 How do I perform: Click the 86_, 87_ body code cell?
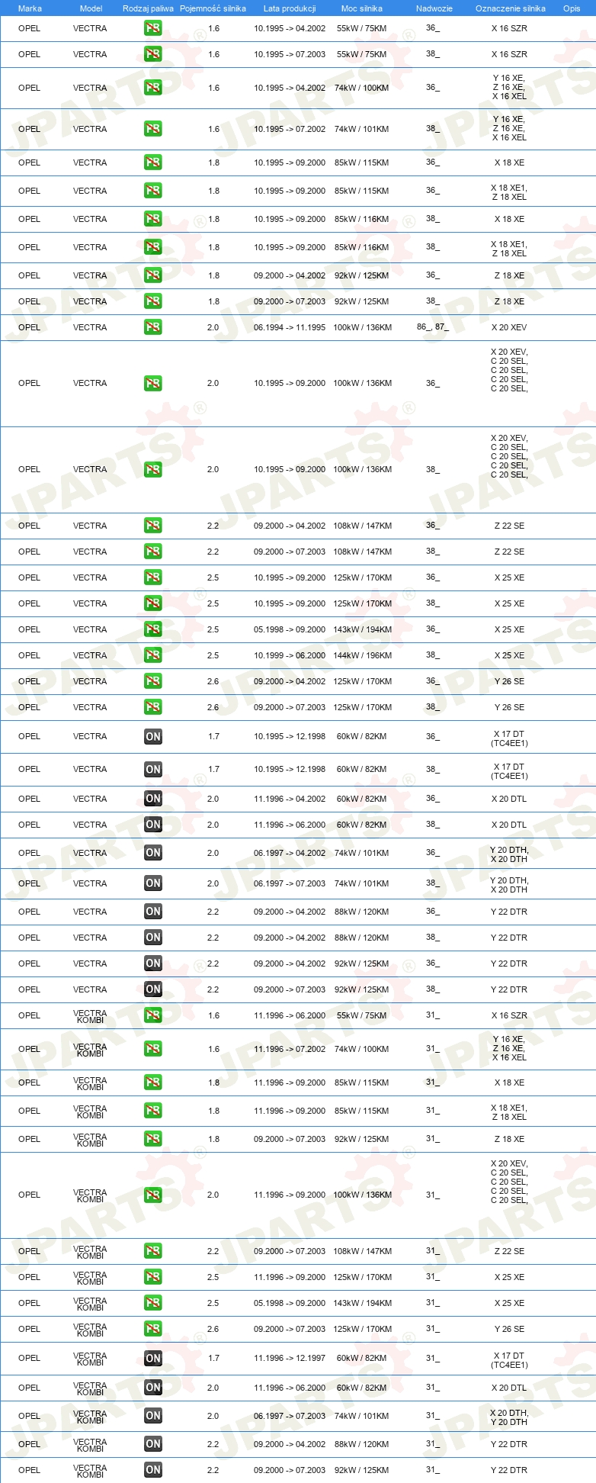coord(432,327)
